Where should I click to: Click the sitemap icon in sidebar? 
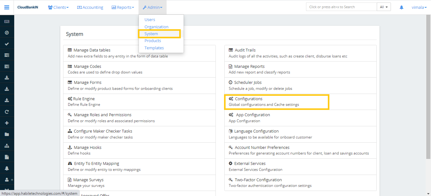point(7,146)
